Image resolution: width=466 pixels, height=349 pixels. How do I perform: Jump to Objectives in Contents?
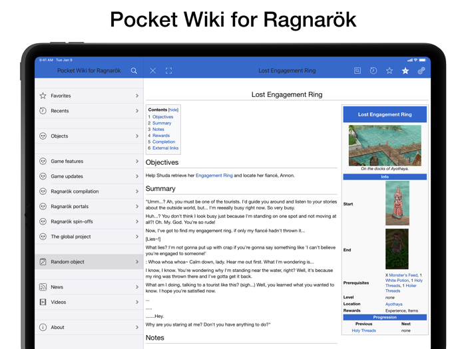pyautogui.click(x=162, y=117)
